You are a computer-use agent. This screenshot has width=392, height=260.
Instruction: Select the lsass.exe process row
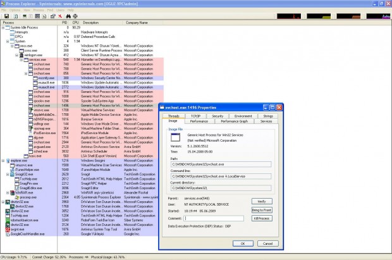tap(82, 156)
